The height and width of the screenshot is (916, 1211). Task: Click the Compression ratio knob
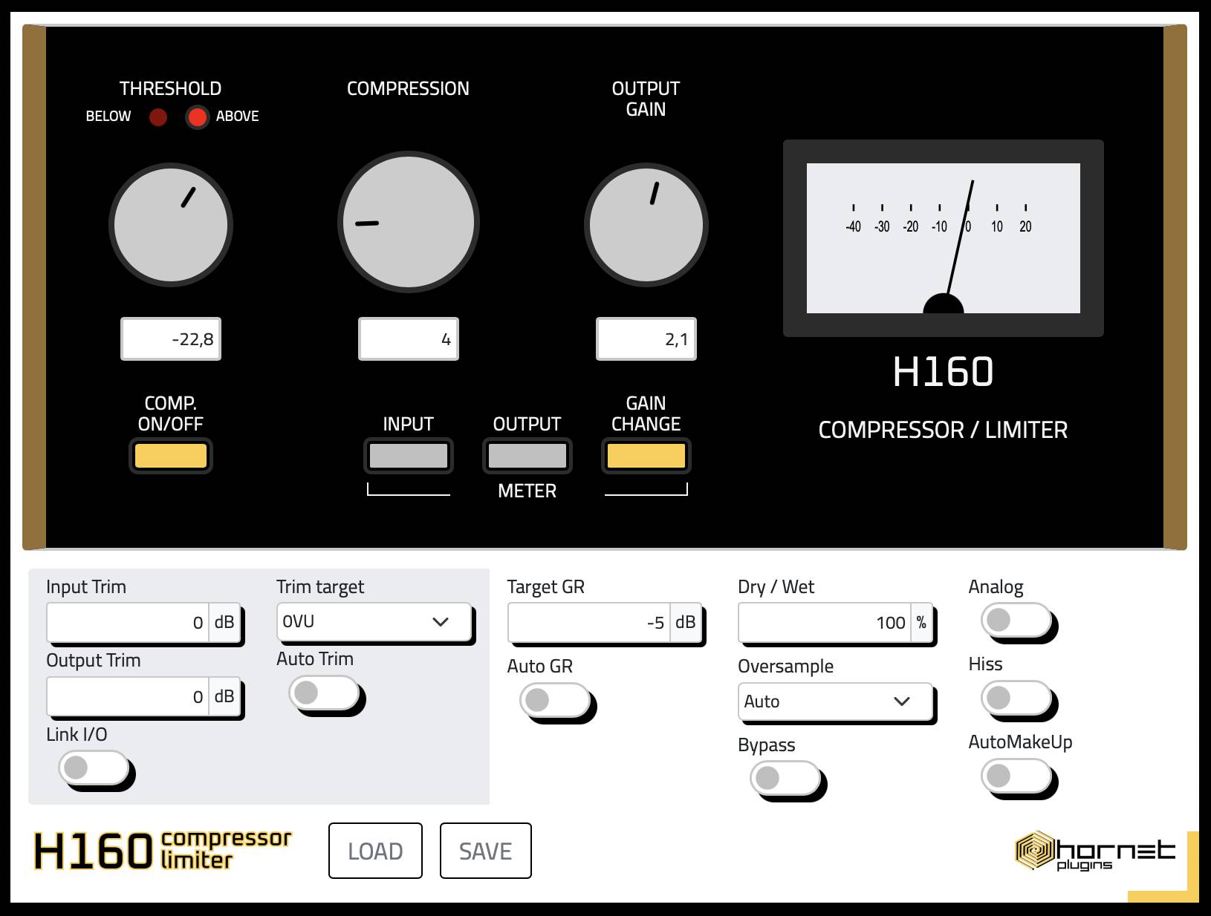tap(408, 222)
